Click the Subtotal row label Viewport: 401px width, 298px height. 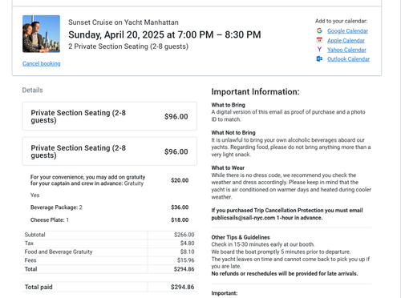(x=34, y=235)
